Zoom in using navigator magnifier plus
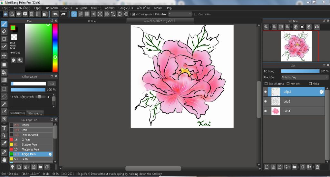Viewport: 330px width, 177px height. (x=274, y=27)
